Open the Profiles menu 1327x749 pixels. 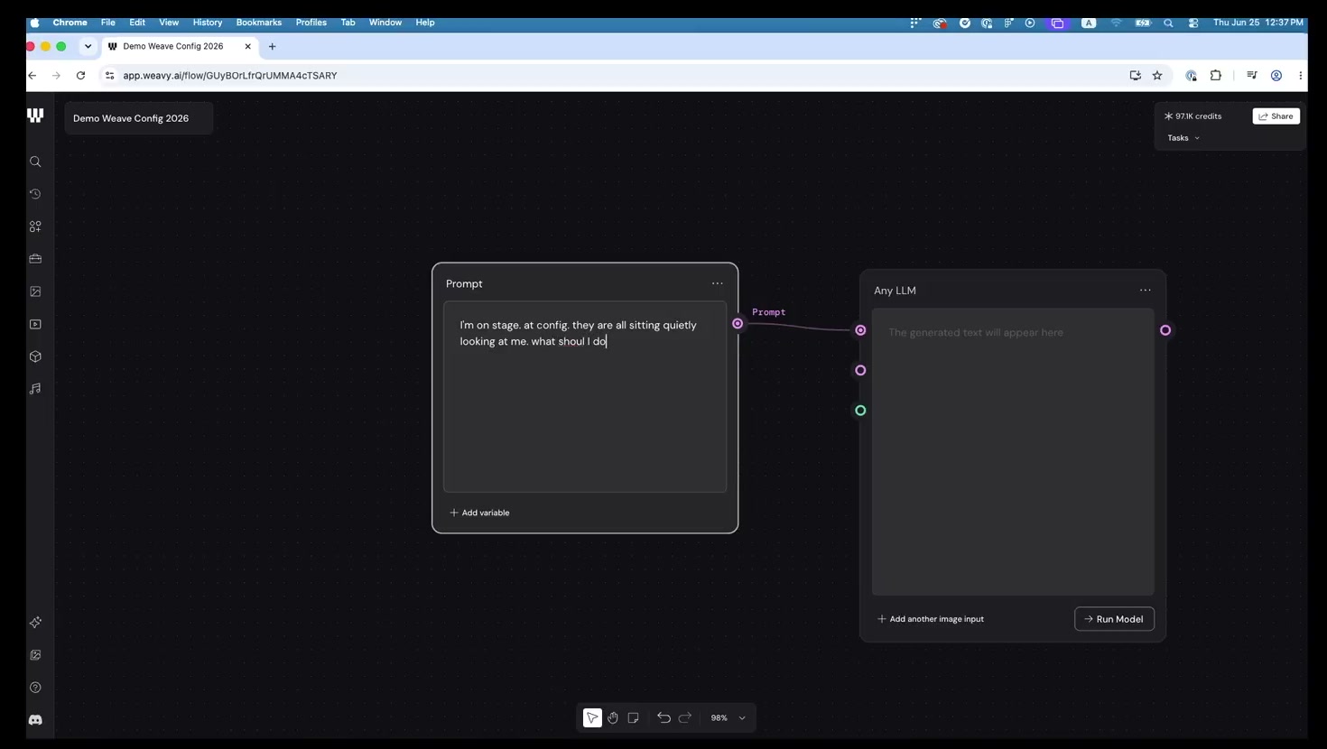coord(311,23)
